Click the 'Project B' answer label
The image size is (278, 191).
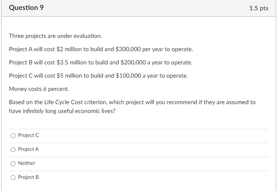[28, 177]
